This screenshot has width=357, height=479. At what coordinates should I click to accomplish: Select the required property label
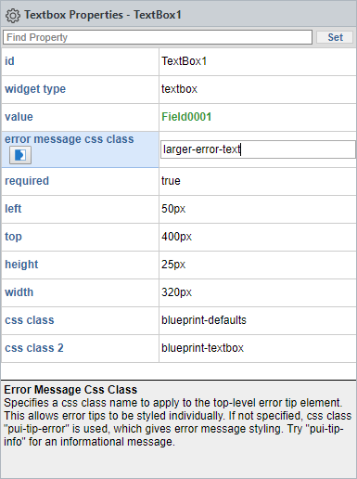click(x=27, y=181)
